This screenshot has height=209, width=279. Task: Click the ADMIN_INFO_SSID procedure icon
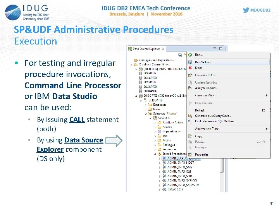coord(164,176)
